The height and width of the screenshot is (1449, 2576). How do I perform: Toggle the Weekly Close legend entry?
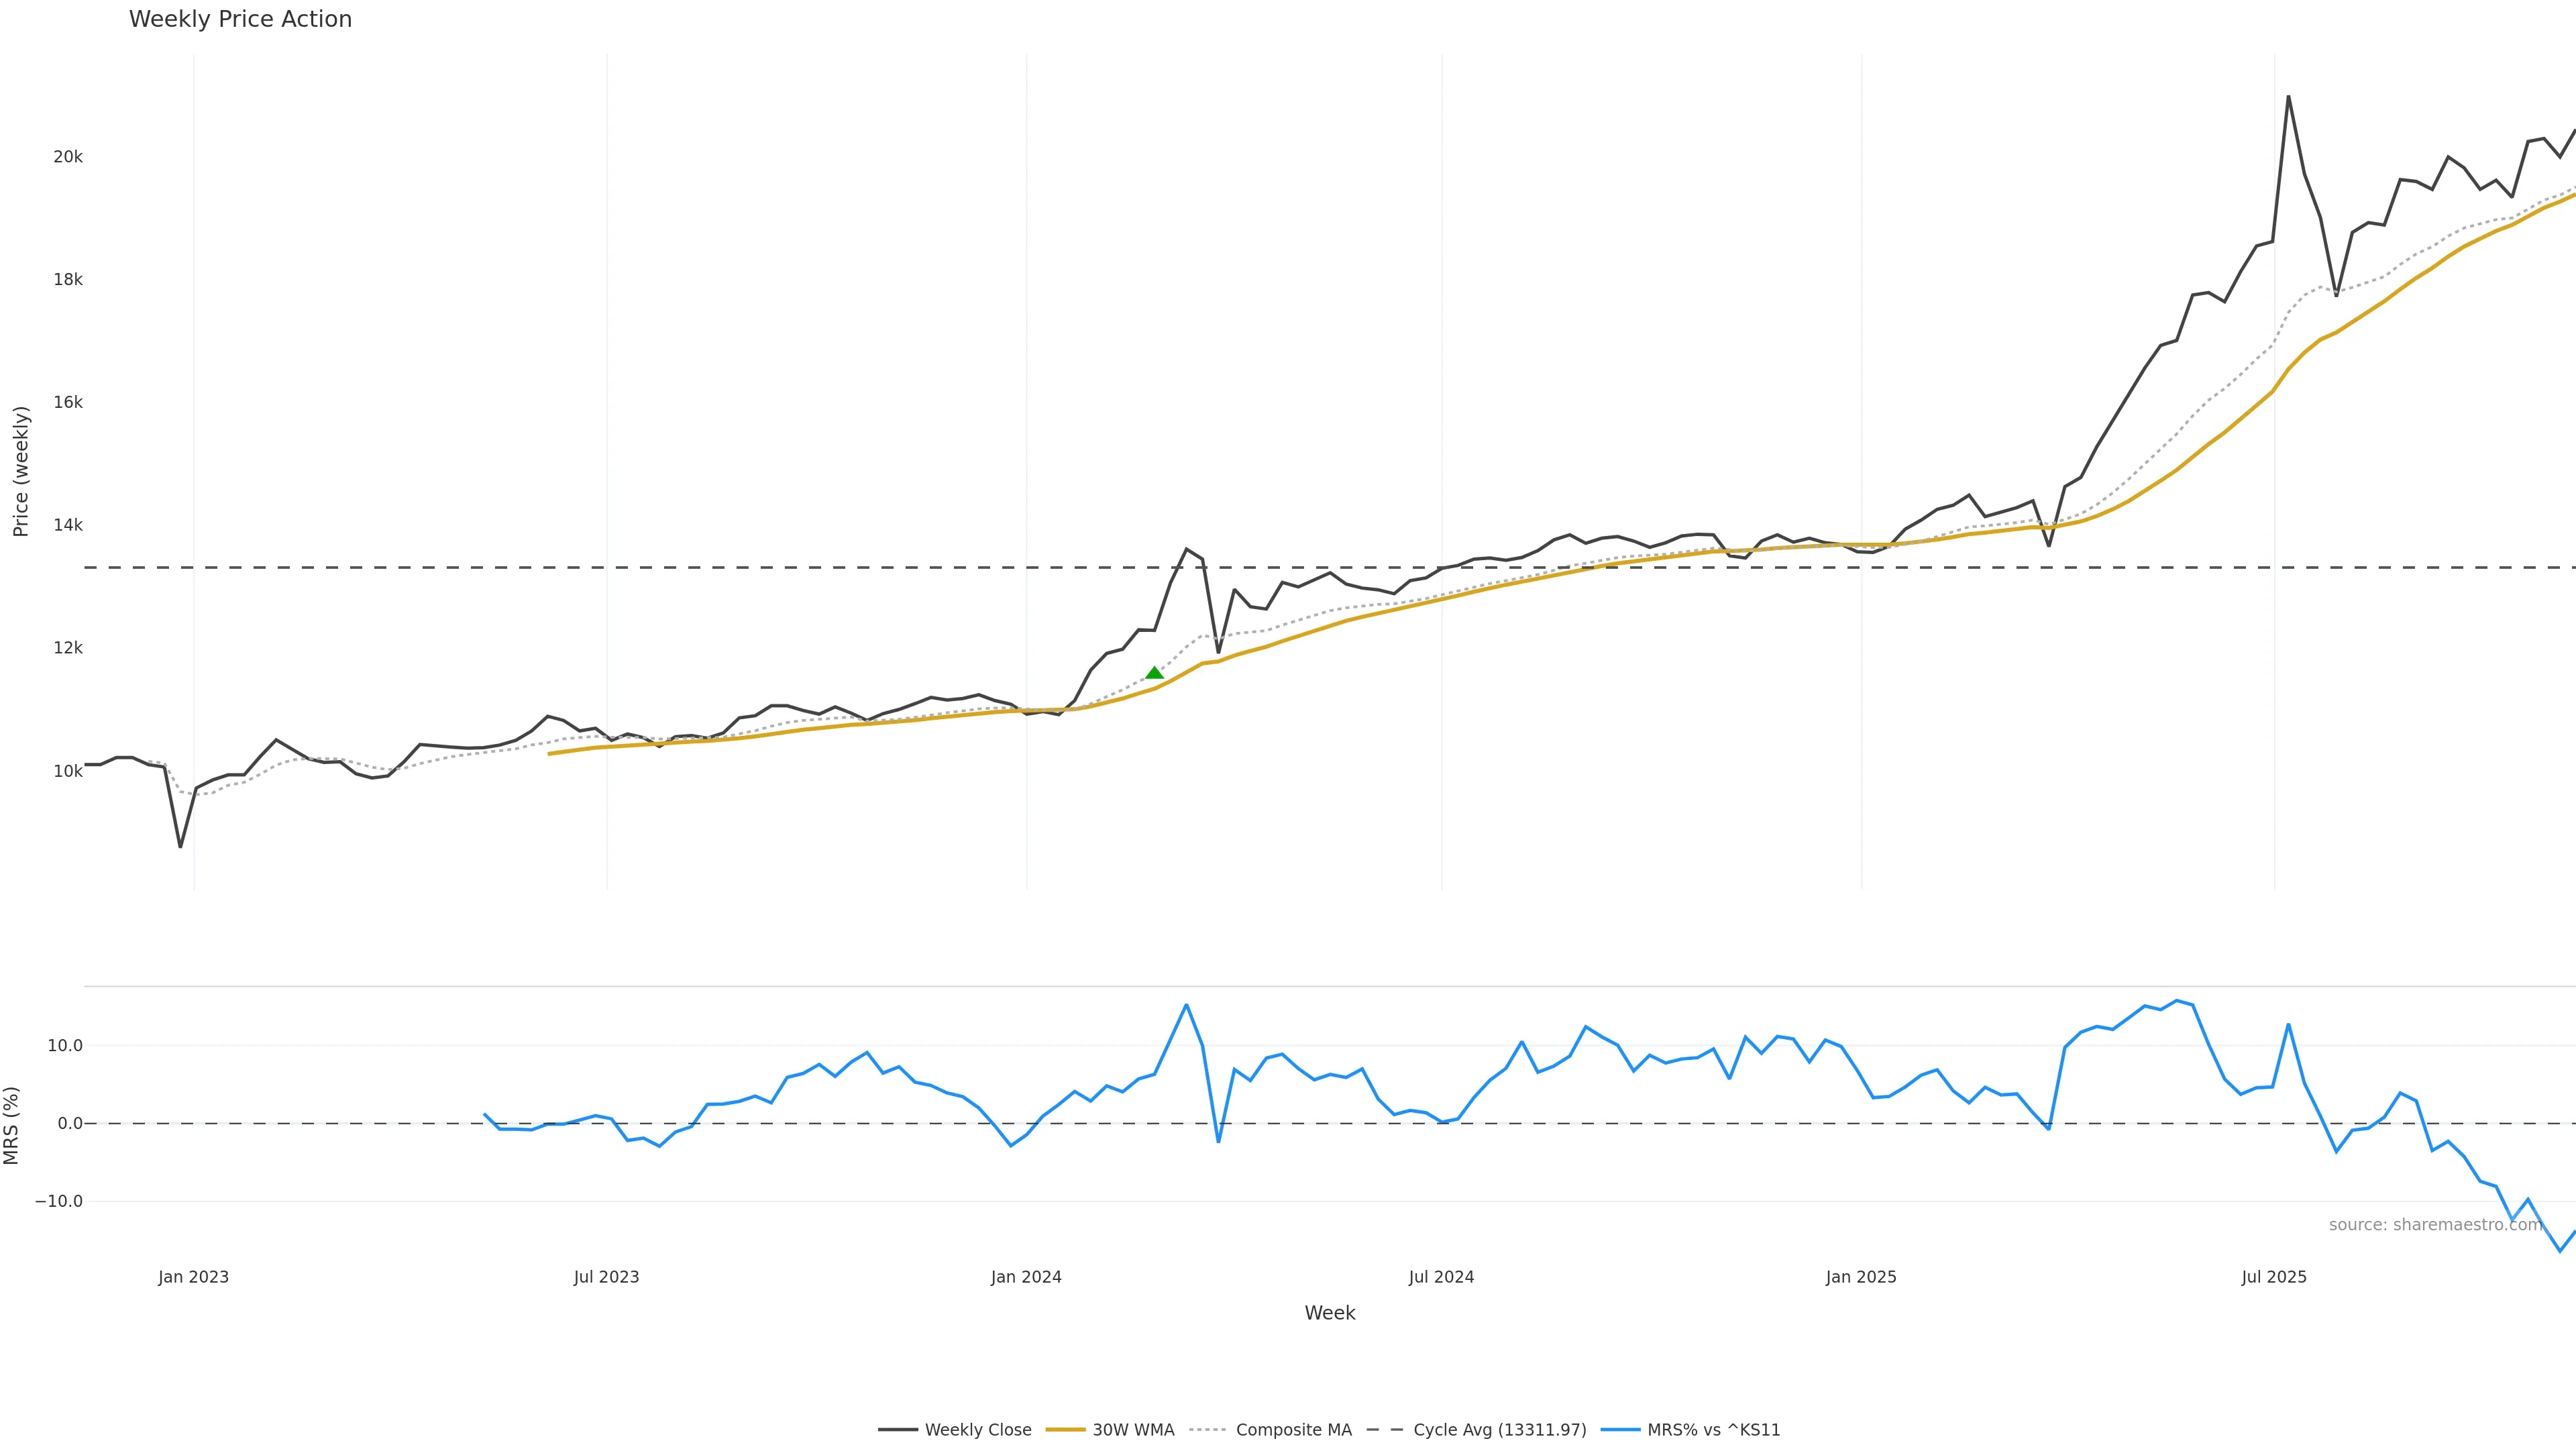(x=977, y=1430)
